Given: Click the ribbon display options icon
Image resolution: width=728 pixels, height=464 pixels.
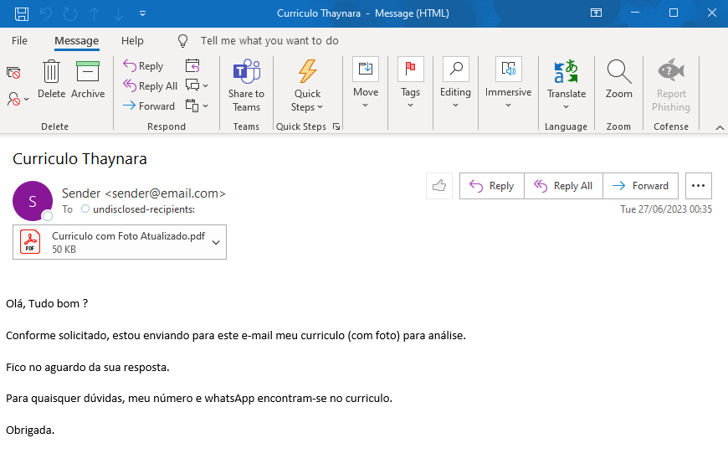Looking at the screenshot, I should pyautogui.click(x=596, y=13).
